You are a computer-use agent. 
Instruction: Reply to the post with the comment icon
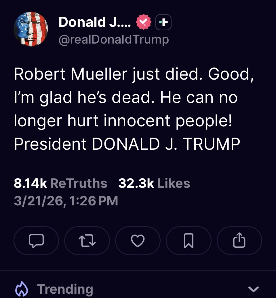tap(36, 241)
